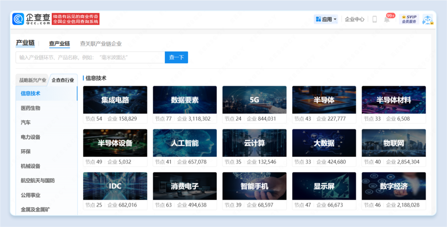
Task: Click the Qcc.com logo icon
Action: 18,19
